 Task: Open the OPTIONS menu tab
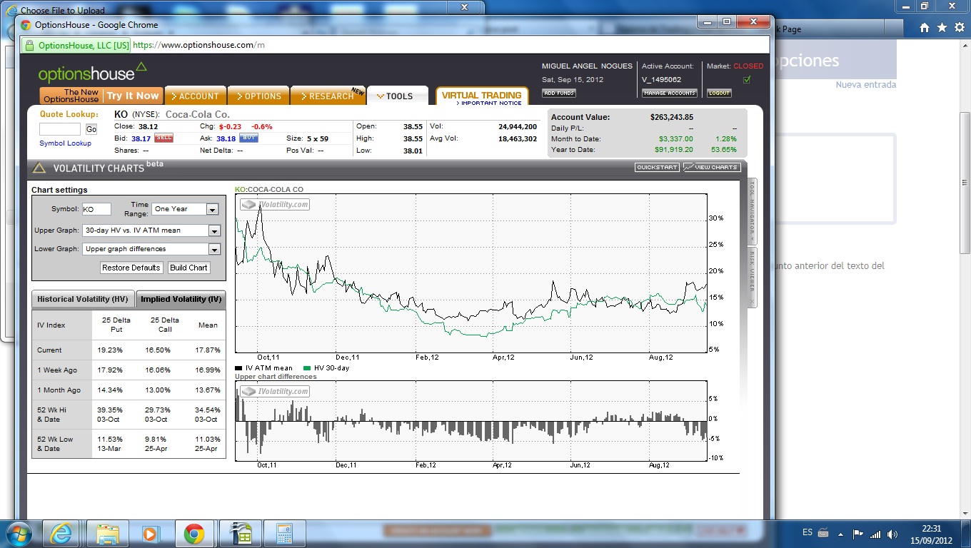tap(258, 96)
